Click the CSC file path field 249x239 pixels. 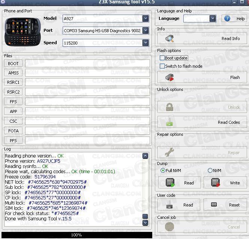87,121
